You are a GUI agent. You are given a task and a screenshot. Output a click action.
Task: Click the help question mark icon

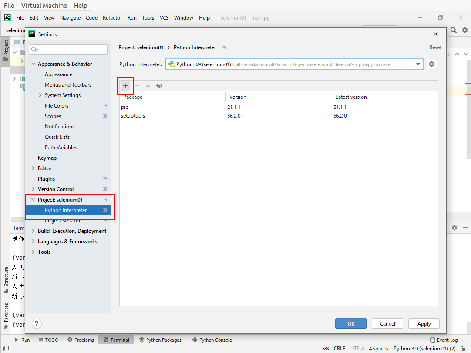coord(37,323)
